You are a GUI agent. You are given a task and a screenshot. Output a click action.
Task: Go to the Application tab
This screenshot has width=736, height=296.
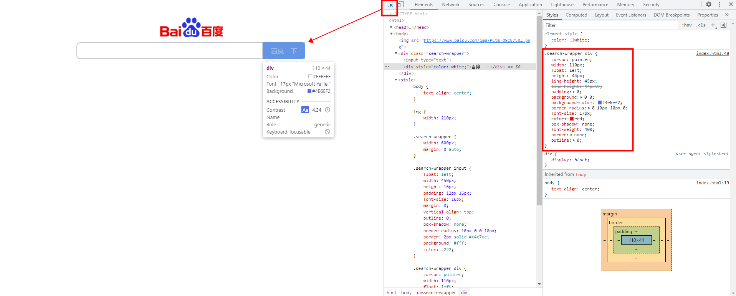[531, 5]
